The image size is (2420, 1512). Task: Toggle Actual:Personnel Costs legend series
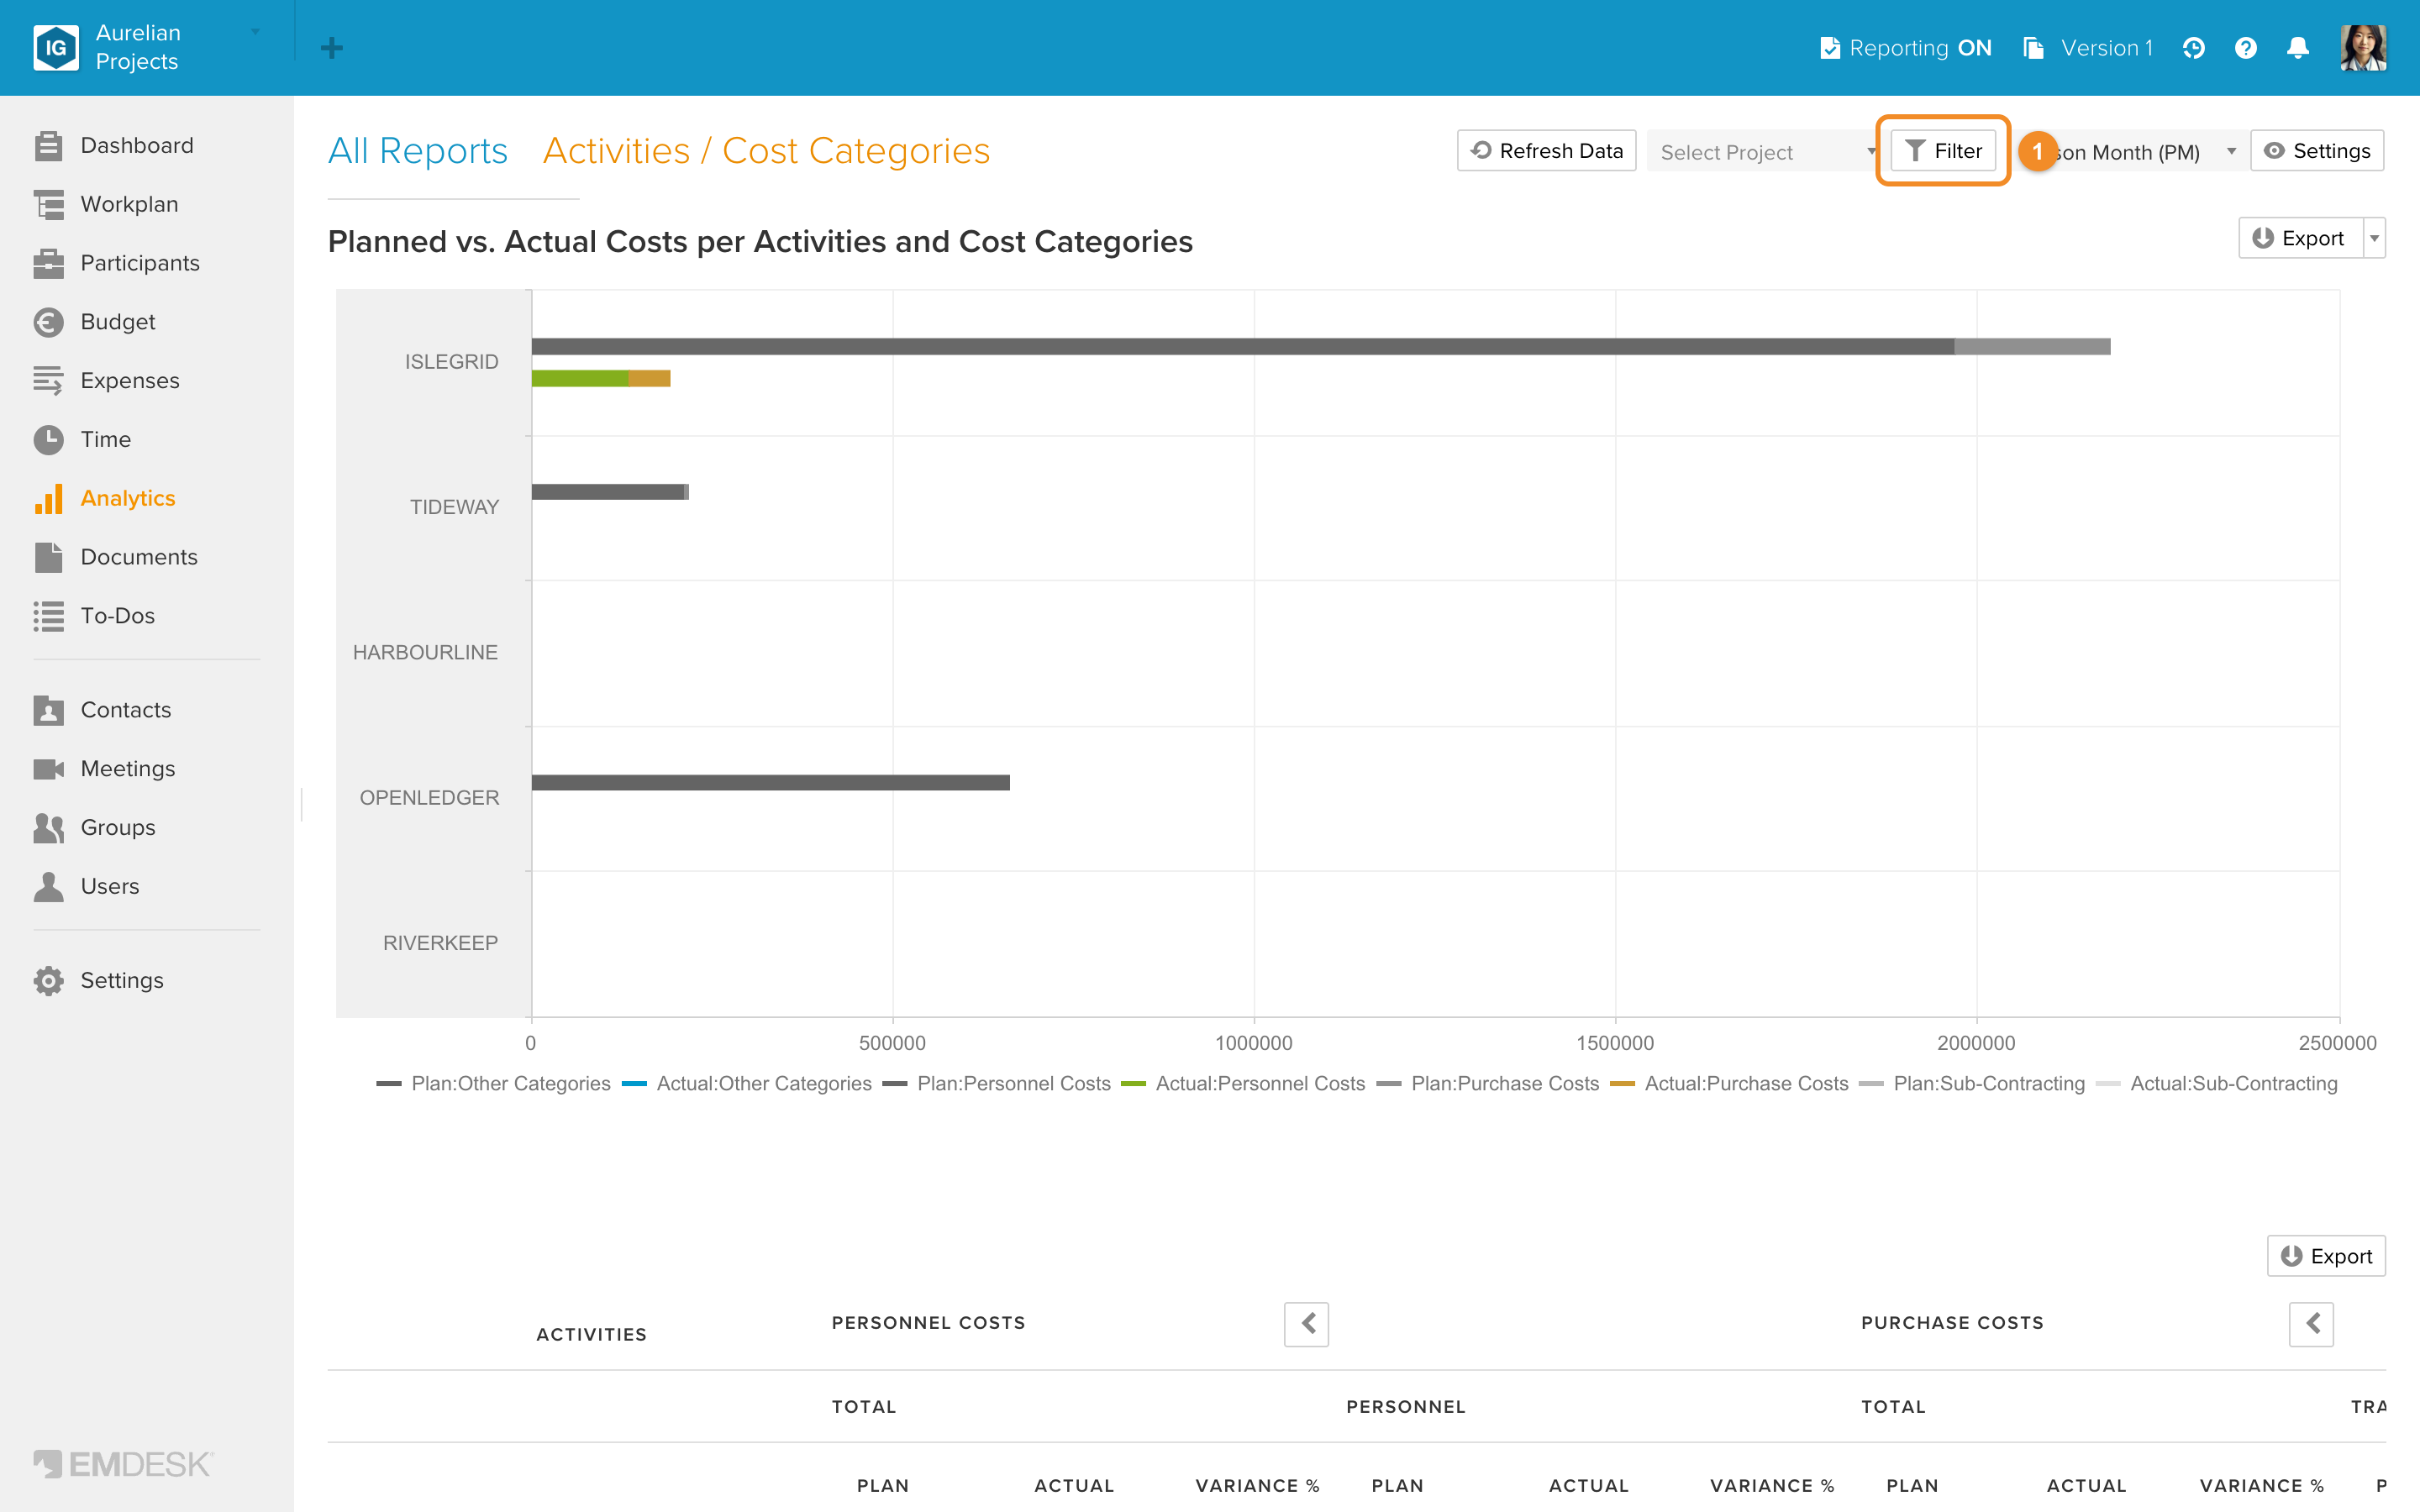point(1242,1083)
